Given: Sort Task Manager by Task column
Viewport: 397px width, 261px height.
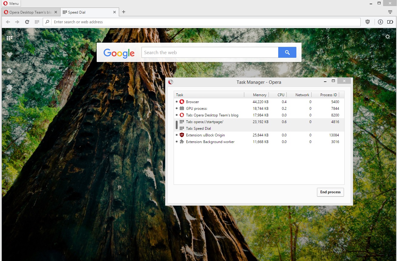Looking at the screenshot, I should pos(209,95).
